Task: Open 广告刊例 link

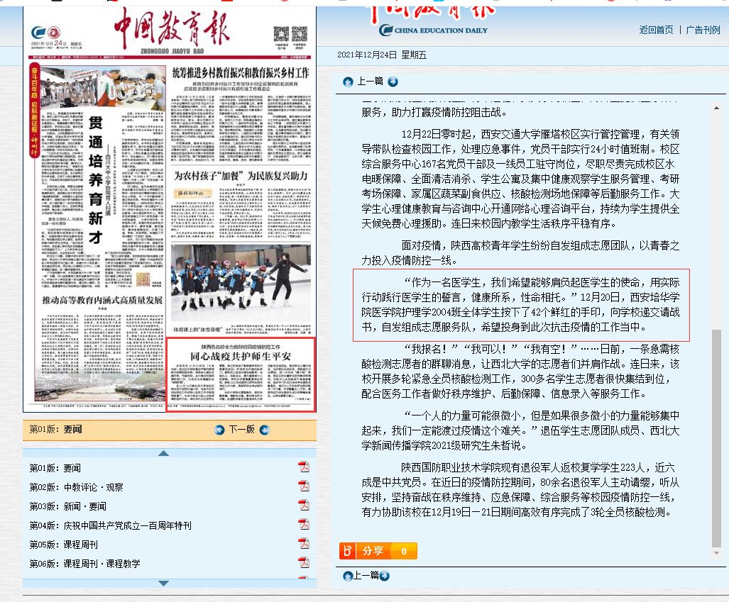Action: point(703,30)
